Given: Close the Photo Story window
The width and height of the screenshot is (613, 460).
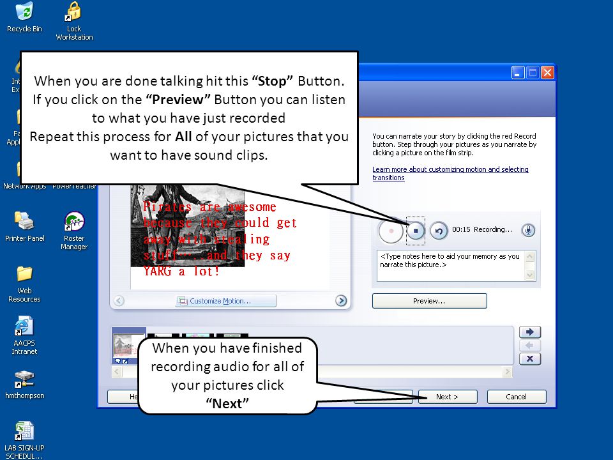Looking at the screenshot, I should pos(548,73).
